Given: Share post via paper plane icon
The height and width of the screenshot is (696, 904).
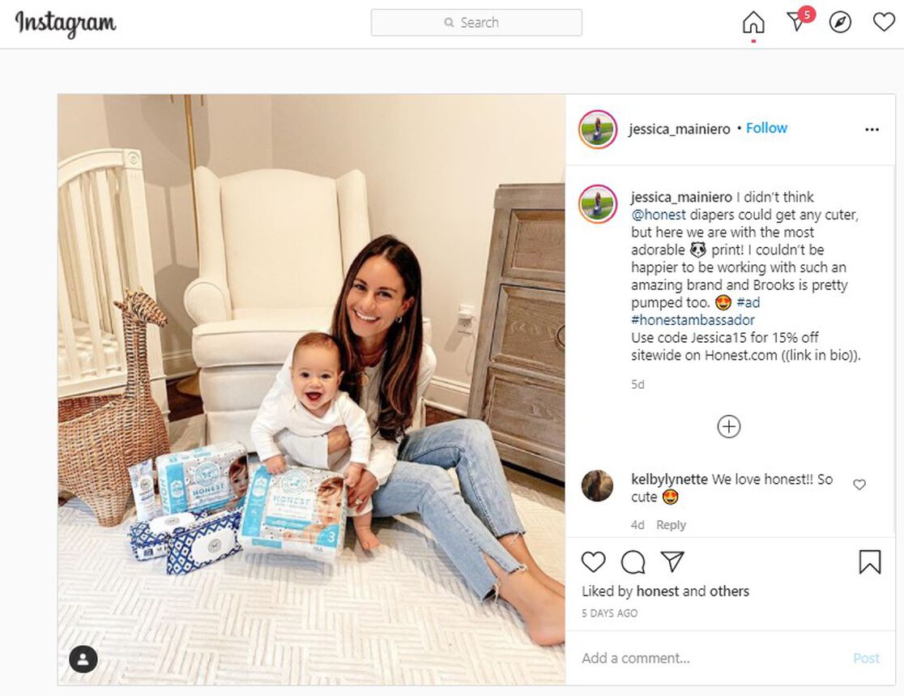Looking at the screenshot, I should pyautogui.click(x=672, y=561).
